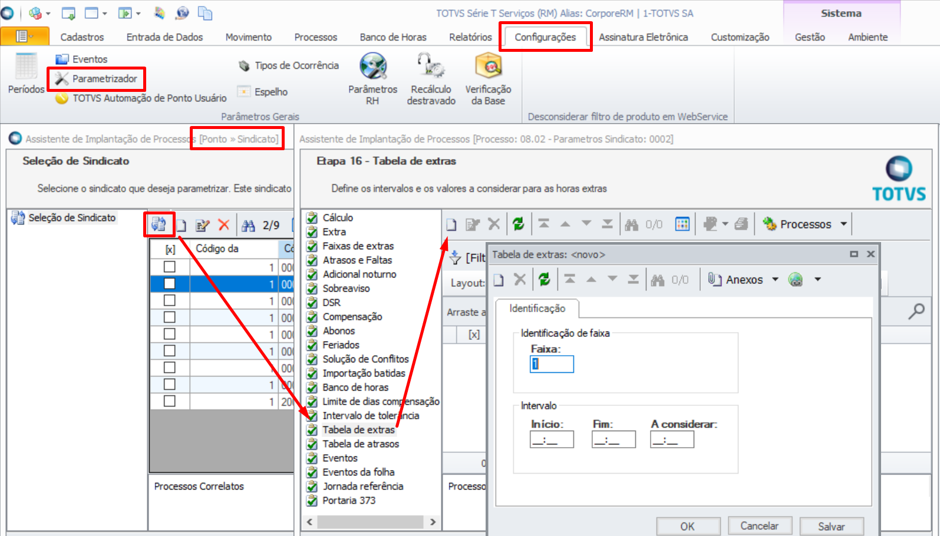Expand the Processos dropdown arrow
This screenshot has width=940, height=536.
844,224
